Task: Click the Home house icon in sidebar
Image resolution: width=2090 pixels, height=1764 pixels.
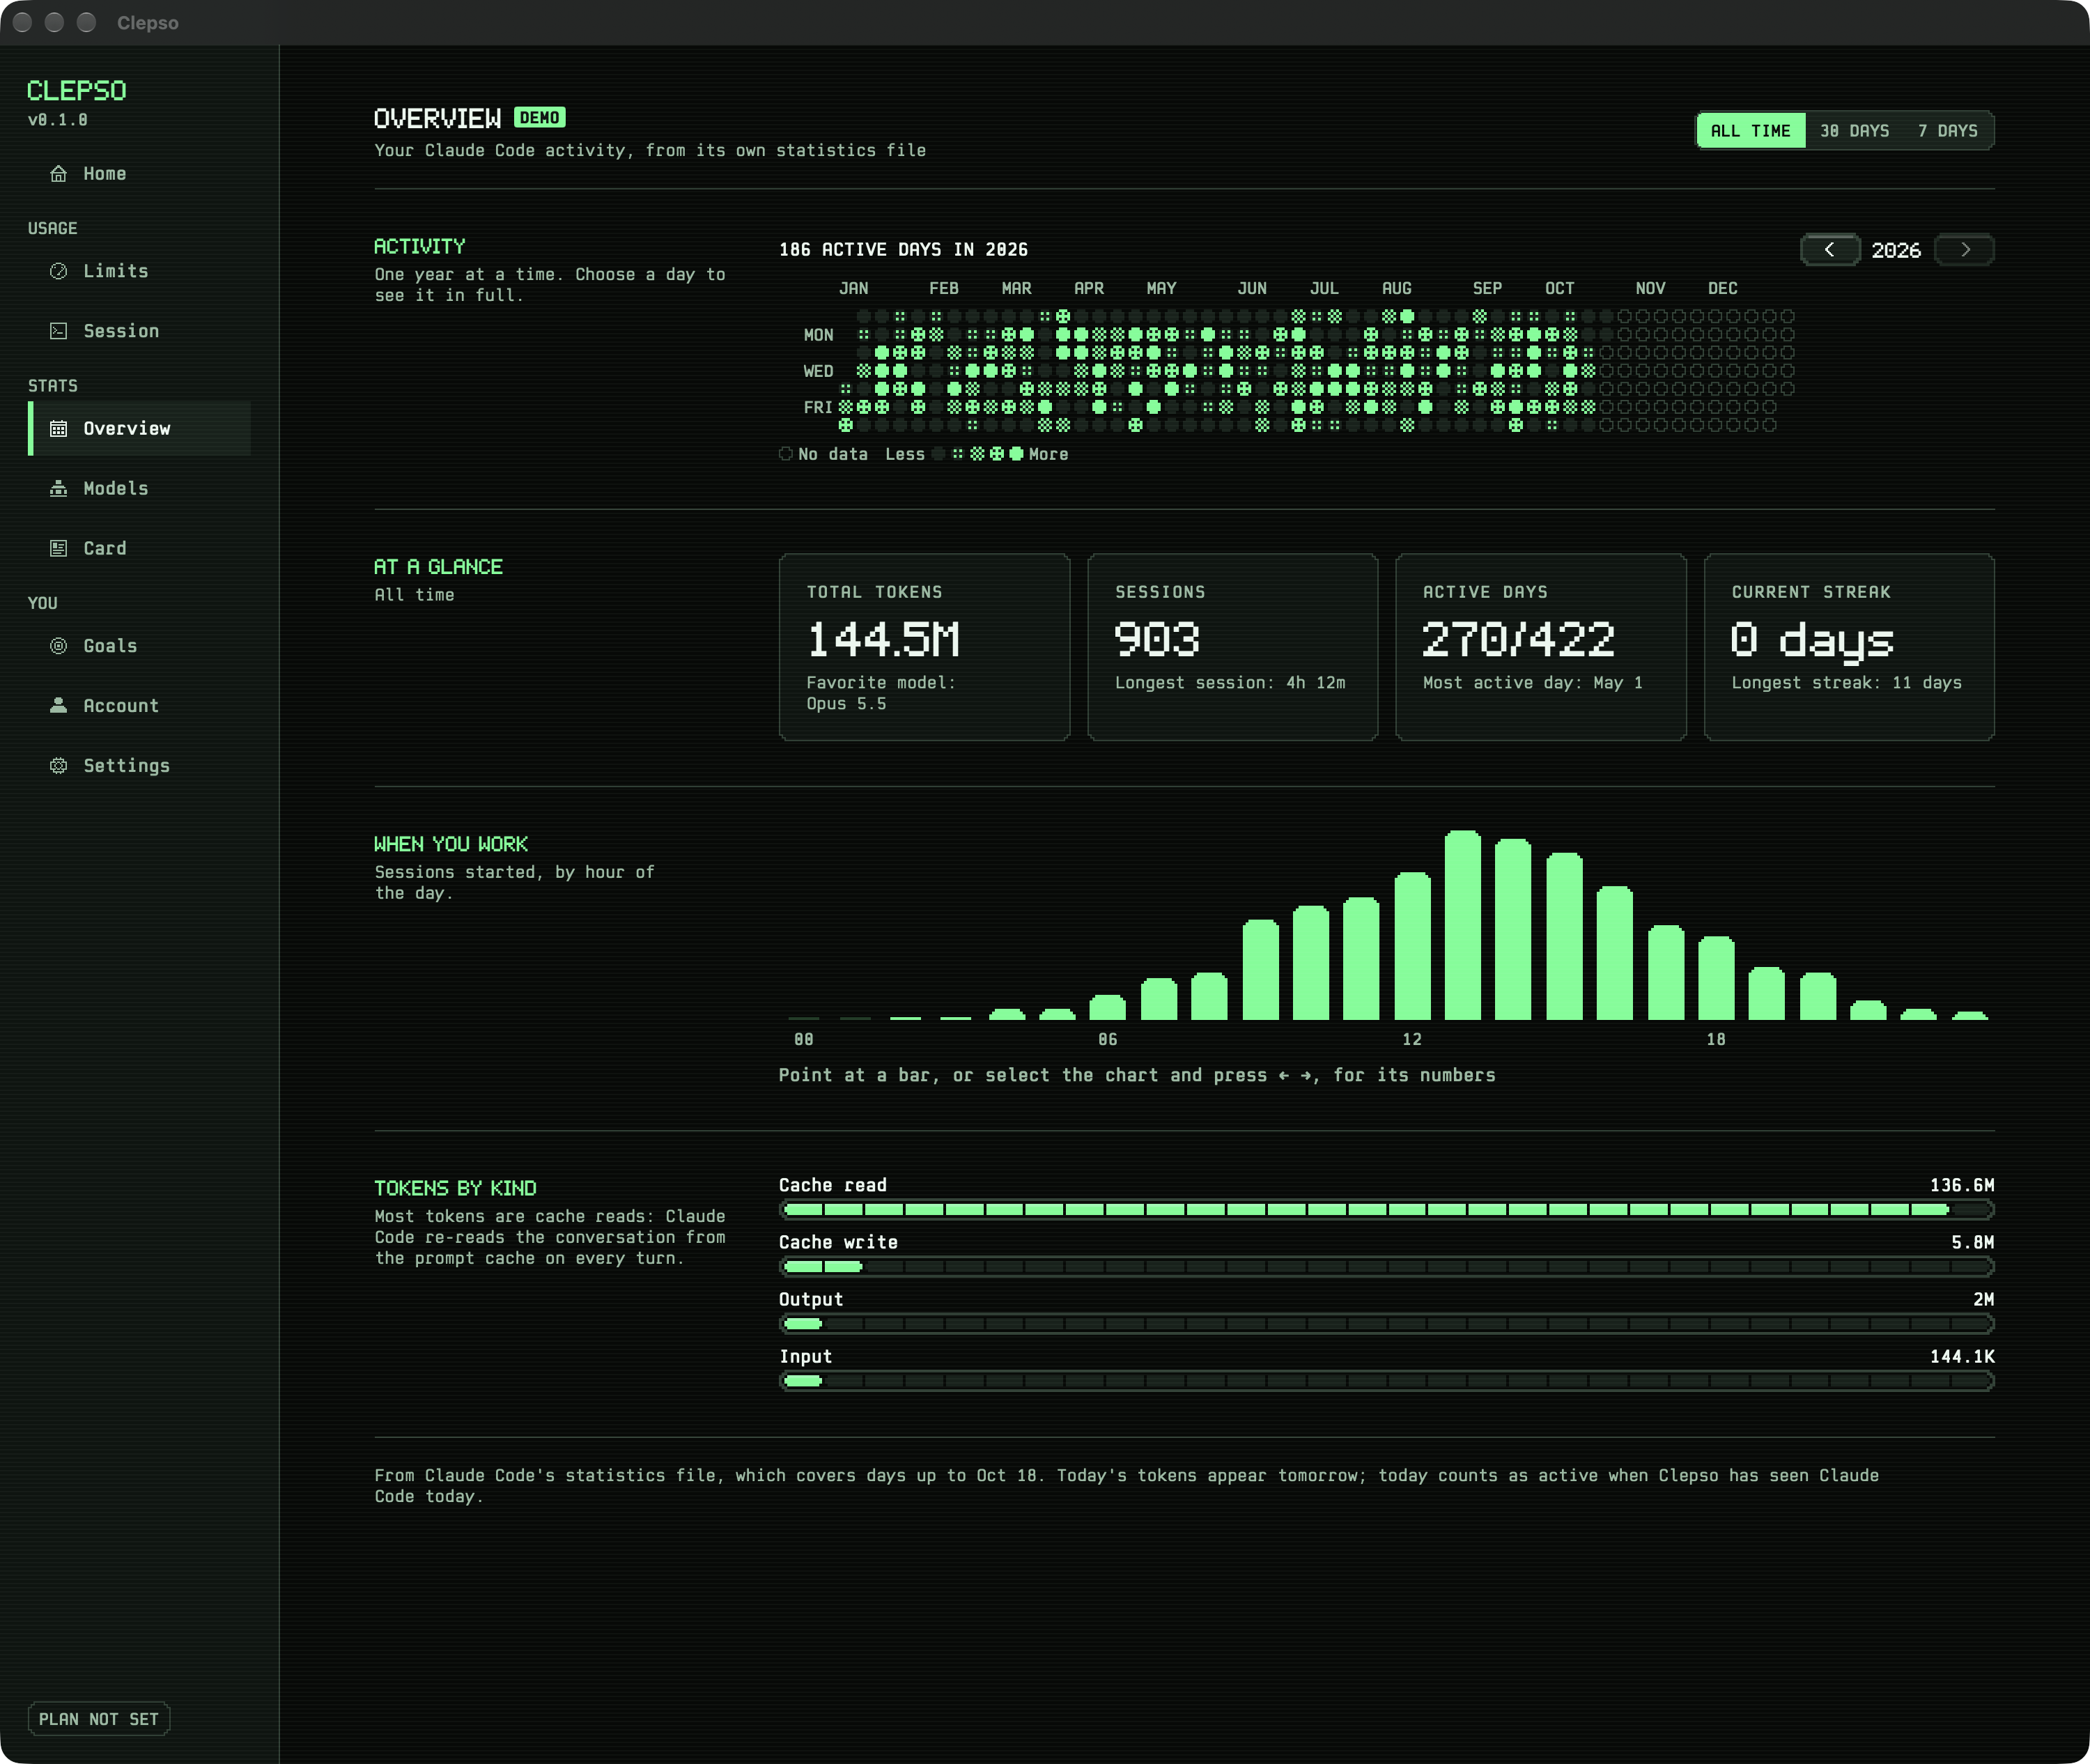Action: click(x=59, y=174)
